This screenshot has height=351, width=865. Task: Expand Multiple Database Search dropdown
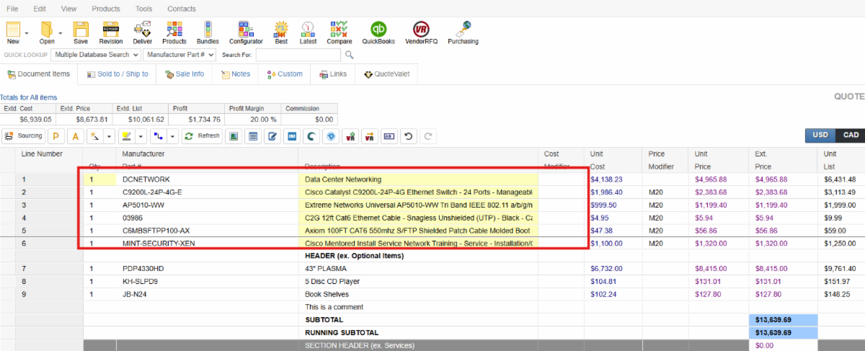[x=96, y=55]
